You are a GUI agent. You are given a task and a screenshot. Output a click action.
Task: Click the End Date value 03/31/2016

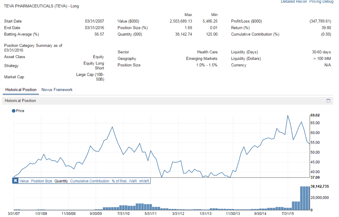[95, 28]
